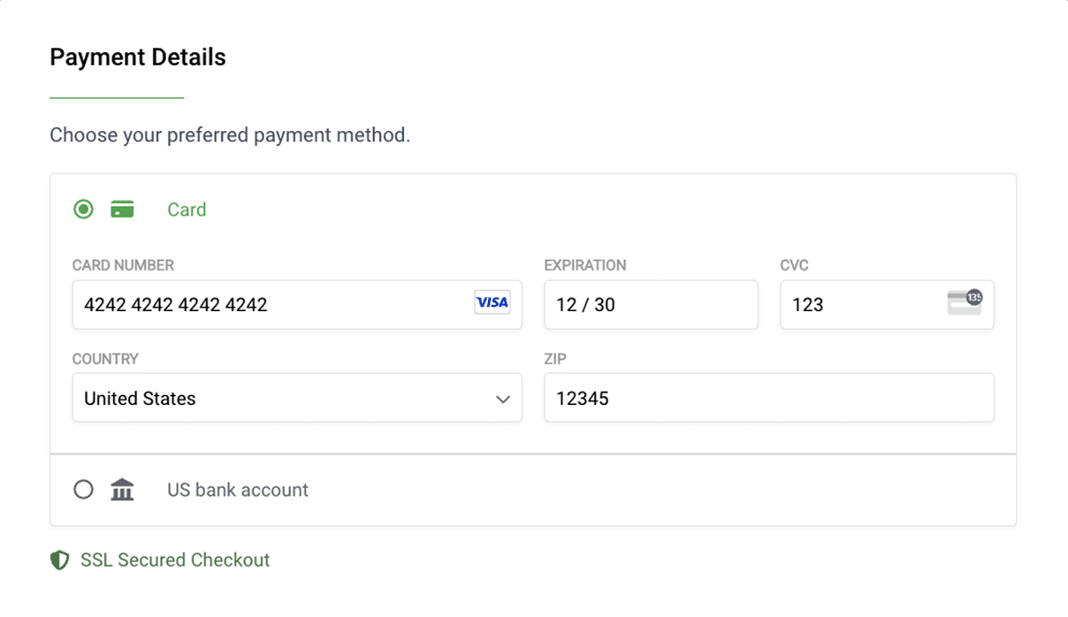Viewport: 1068px width, 617px height.
Task: Click the EXPIRATION field label
Action: (585, 265)
